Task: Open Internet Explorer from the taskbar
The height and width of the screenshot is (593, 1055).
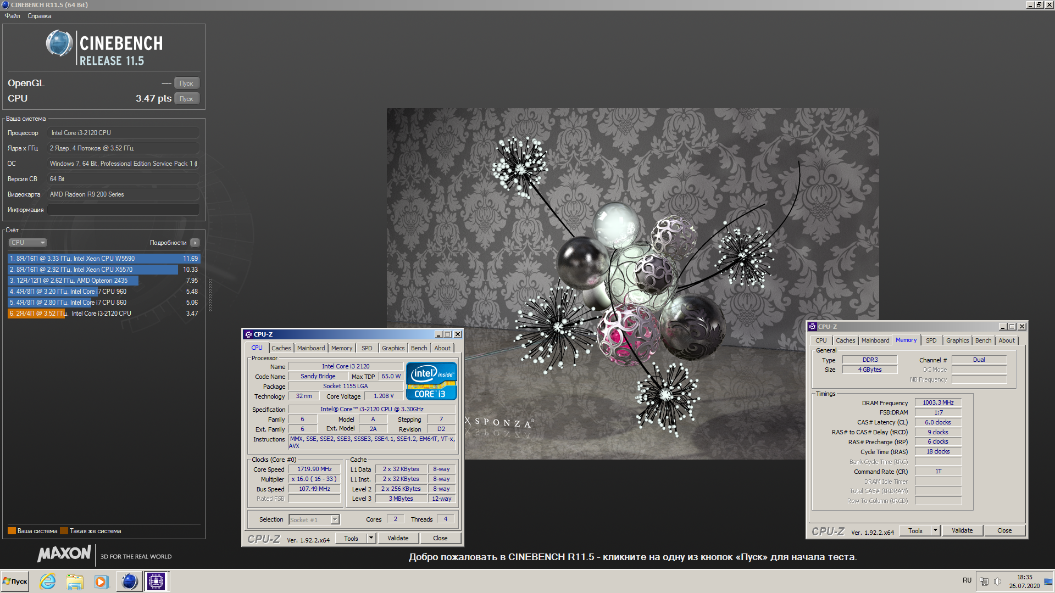Action: [x=48, y=581]
